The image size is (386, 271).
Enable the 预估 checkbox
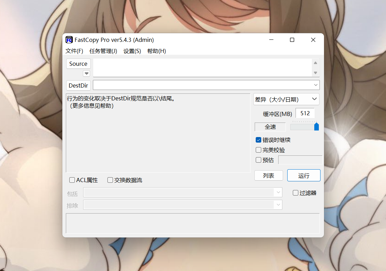click(x=258, y=160)
